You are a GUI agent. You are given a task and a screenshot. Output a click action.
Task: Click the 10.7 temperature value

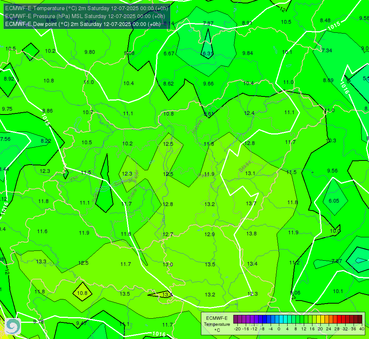(x=88, y=113)
